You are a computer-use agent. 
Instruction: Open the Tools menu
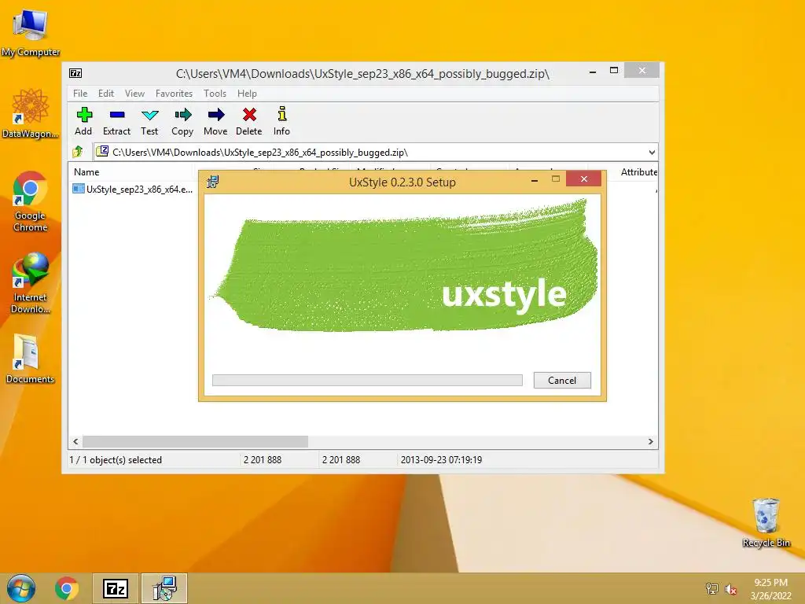pyautogui.click(x=215, y=94)
